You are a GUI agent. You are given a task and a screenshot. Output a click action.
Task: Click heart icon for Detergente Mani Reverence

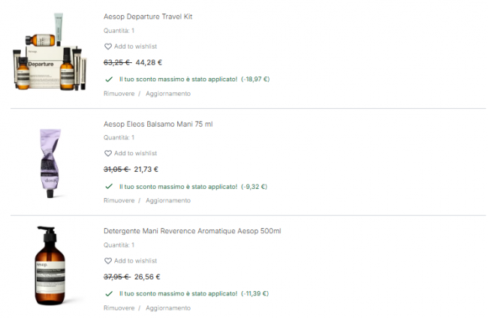pos(107,261)
